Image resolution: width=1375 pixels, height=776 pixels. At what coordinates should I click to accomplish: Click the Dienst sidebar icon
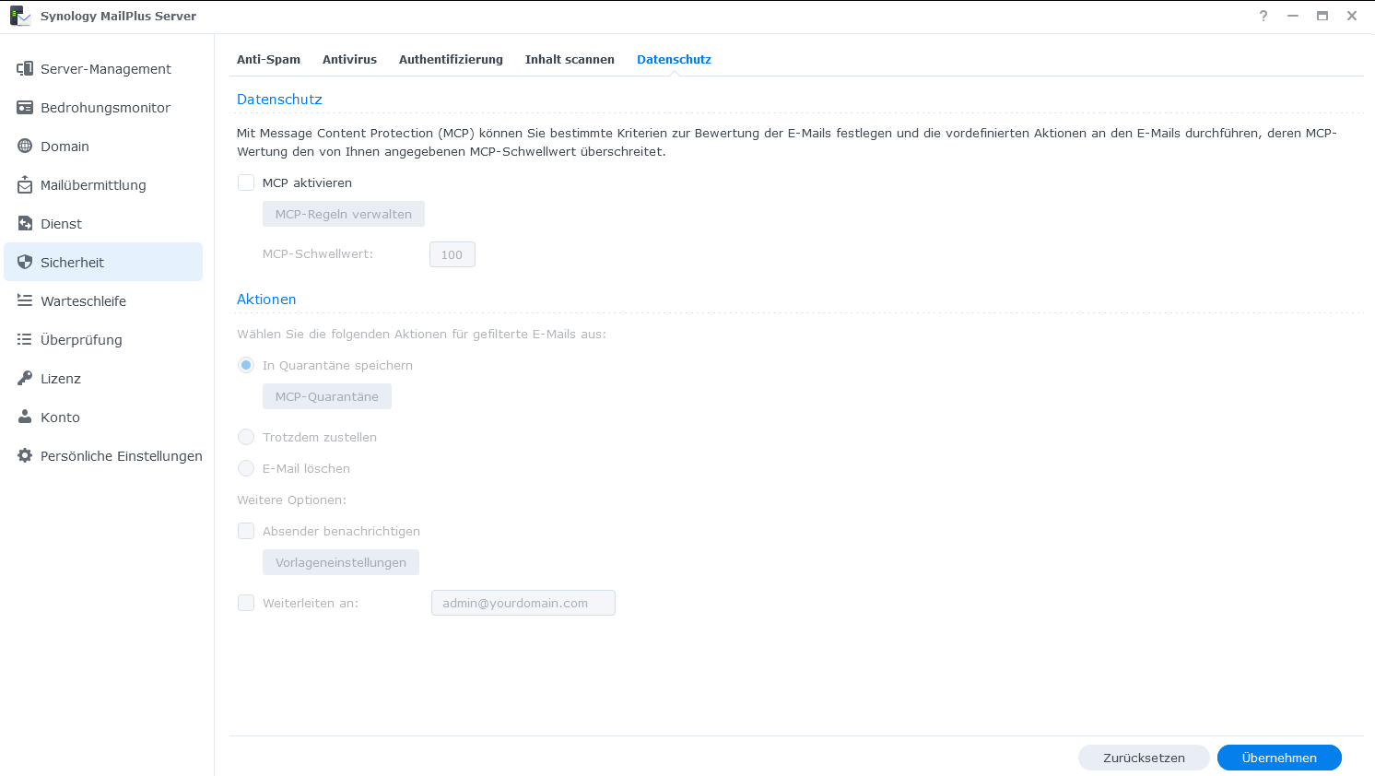[x=25, y=224]
